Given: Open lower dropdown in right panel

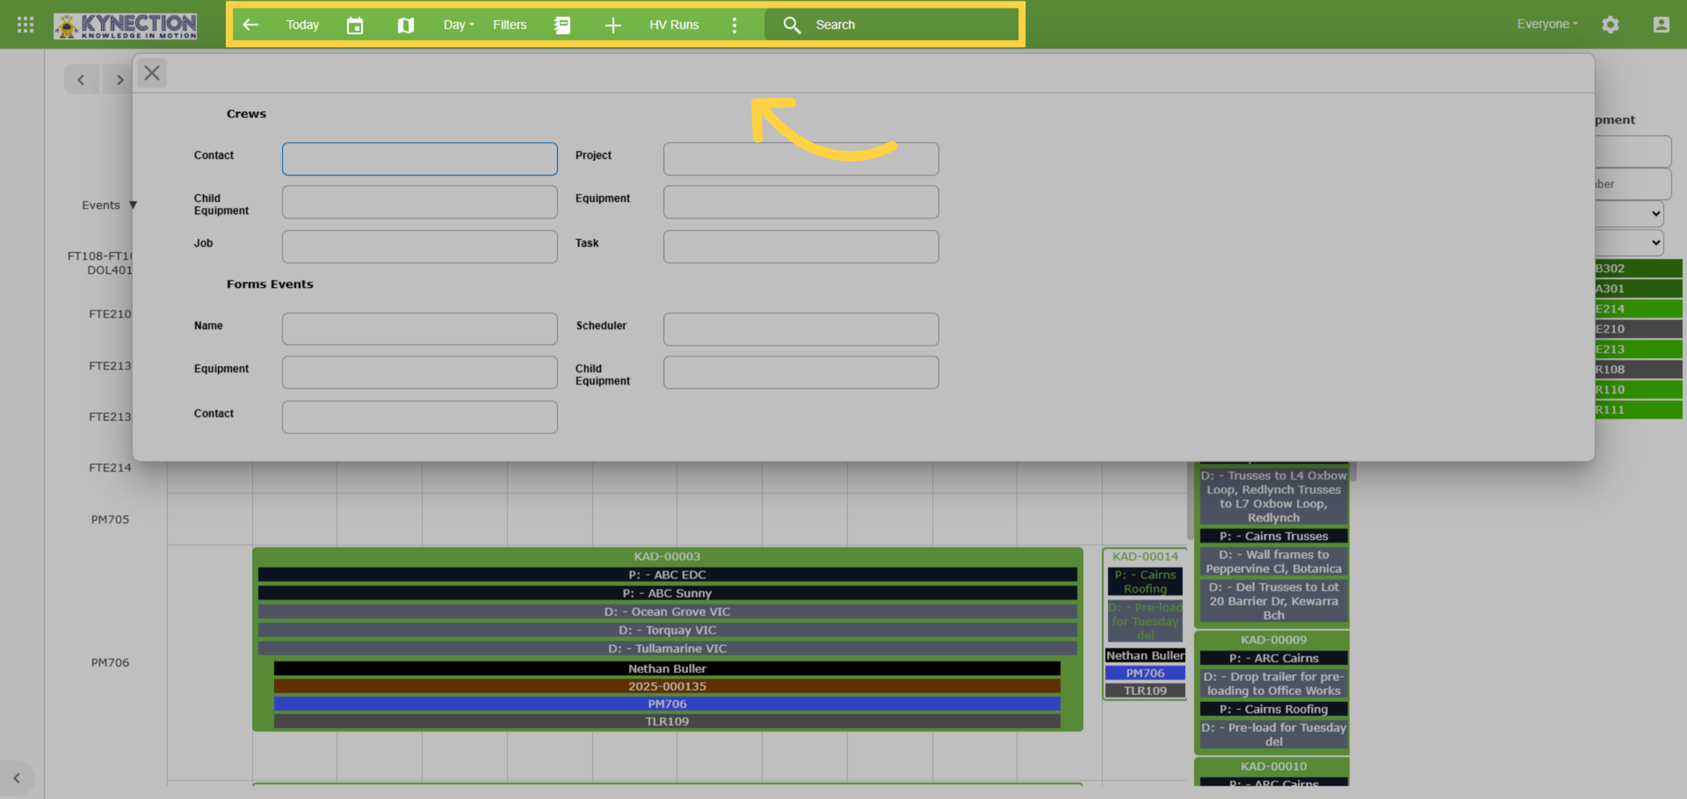Looking at the screenshot, I should [1629, 242].
